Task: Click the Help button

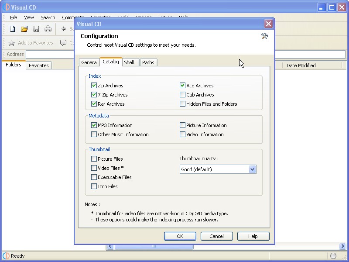Action: click(253, 236)
